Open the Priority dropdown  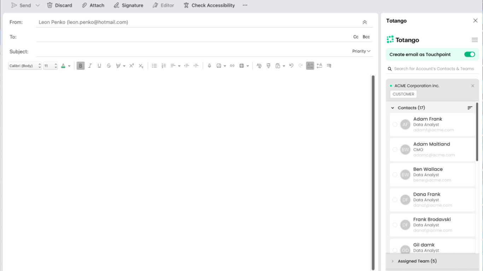(361, 51)
